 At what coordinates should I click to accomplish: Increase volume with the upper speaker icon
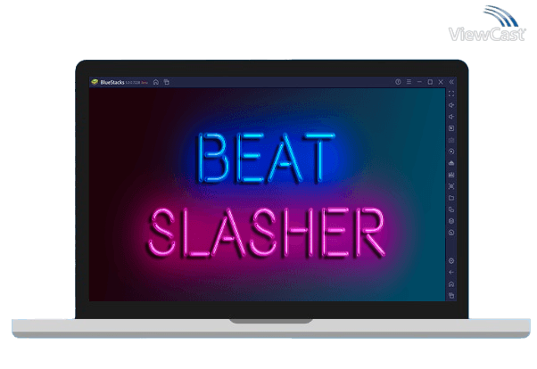click(x=451, y=105)
